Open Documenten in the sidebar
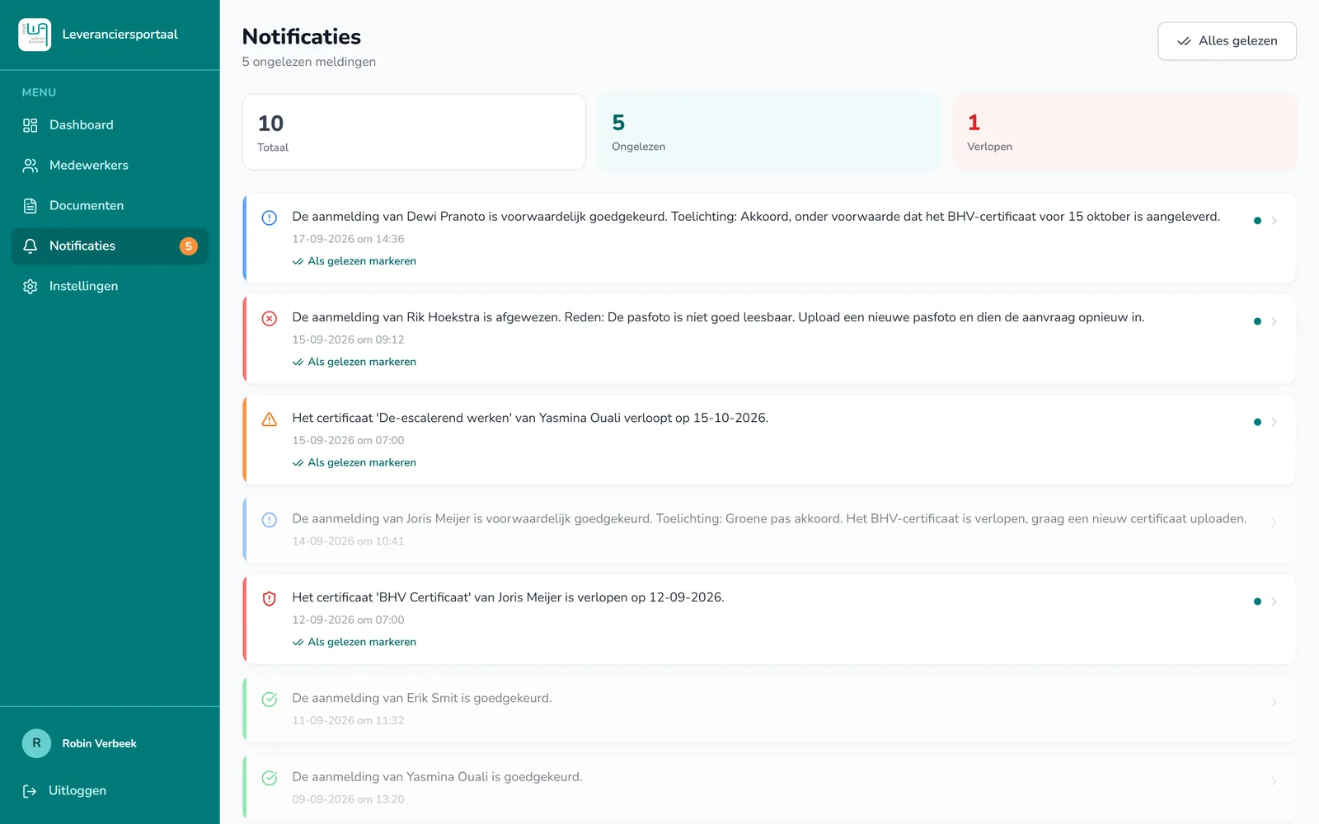The image size is (1319, 824). [110, 206]
